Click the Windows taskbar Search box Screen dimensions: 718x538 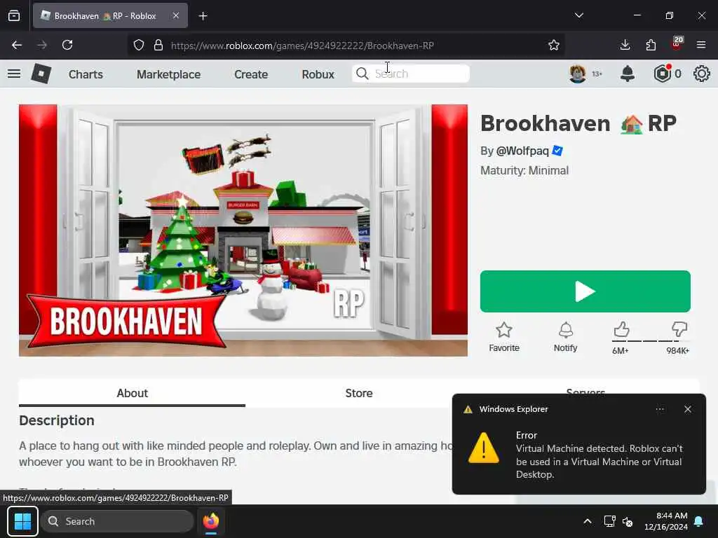(x=117, y=521)
